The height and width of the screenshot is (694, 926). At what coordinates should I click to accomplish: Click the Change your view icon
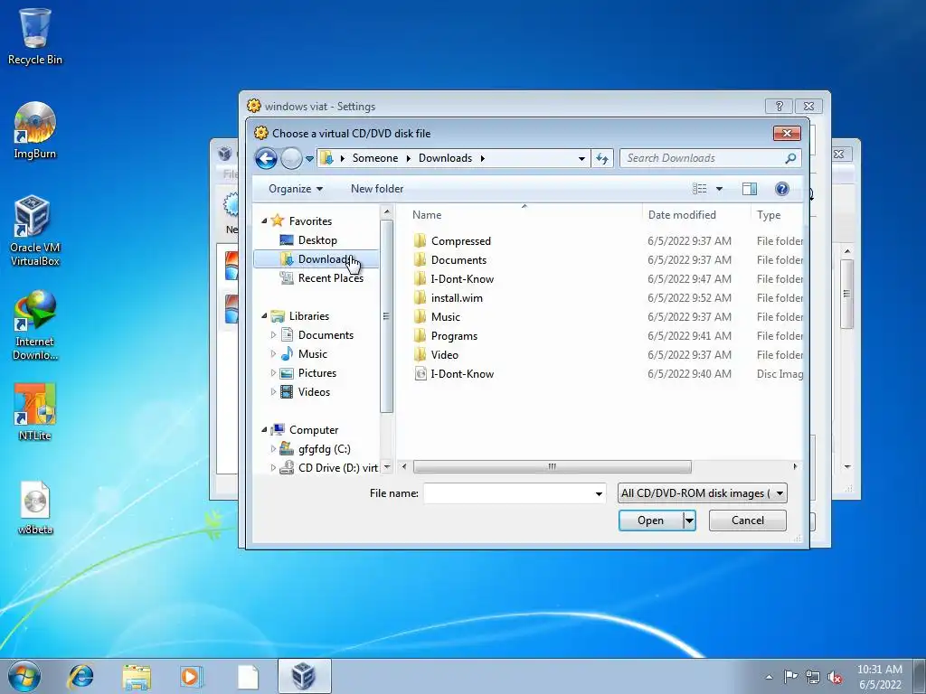(x=700, y=189)
